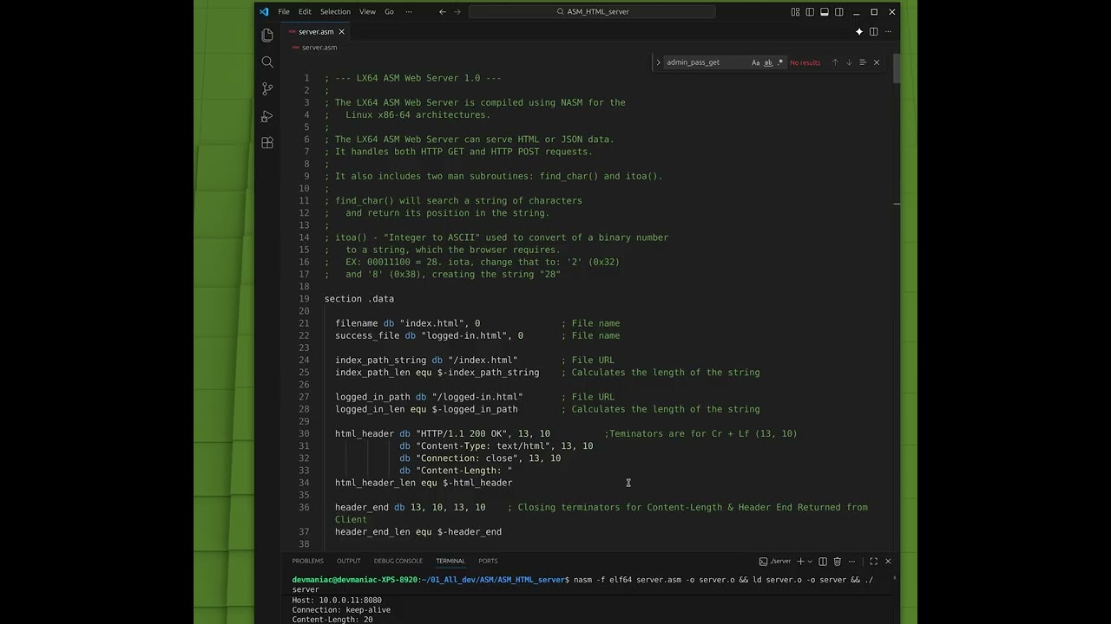Image resolution: width=1111 pixels, height=624 pixels.
Task: Go to next match in find widget
Action: 849,62
